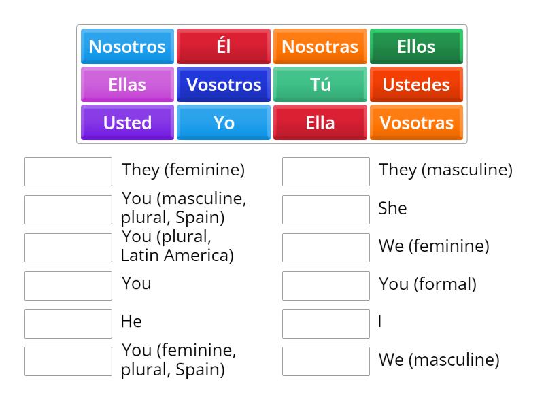This screenshot has height=408, width=544.
Task: Select the Vosotros word tile
Action: pyautogui.click(x=223, y=84)
